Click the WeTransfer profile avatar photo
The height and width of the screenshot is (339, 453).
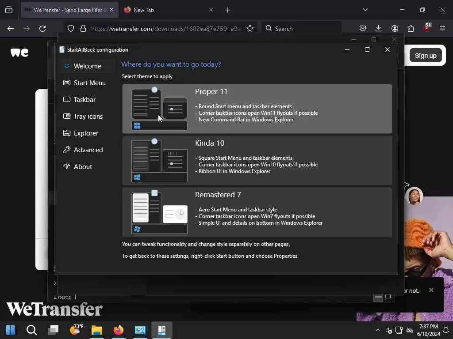pos(414,196)
